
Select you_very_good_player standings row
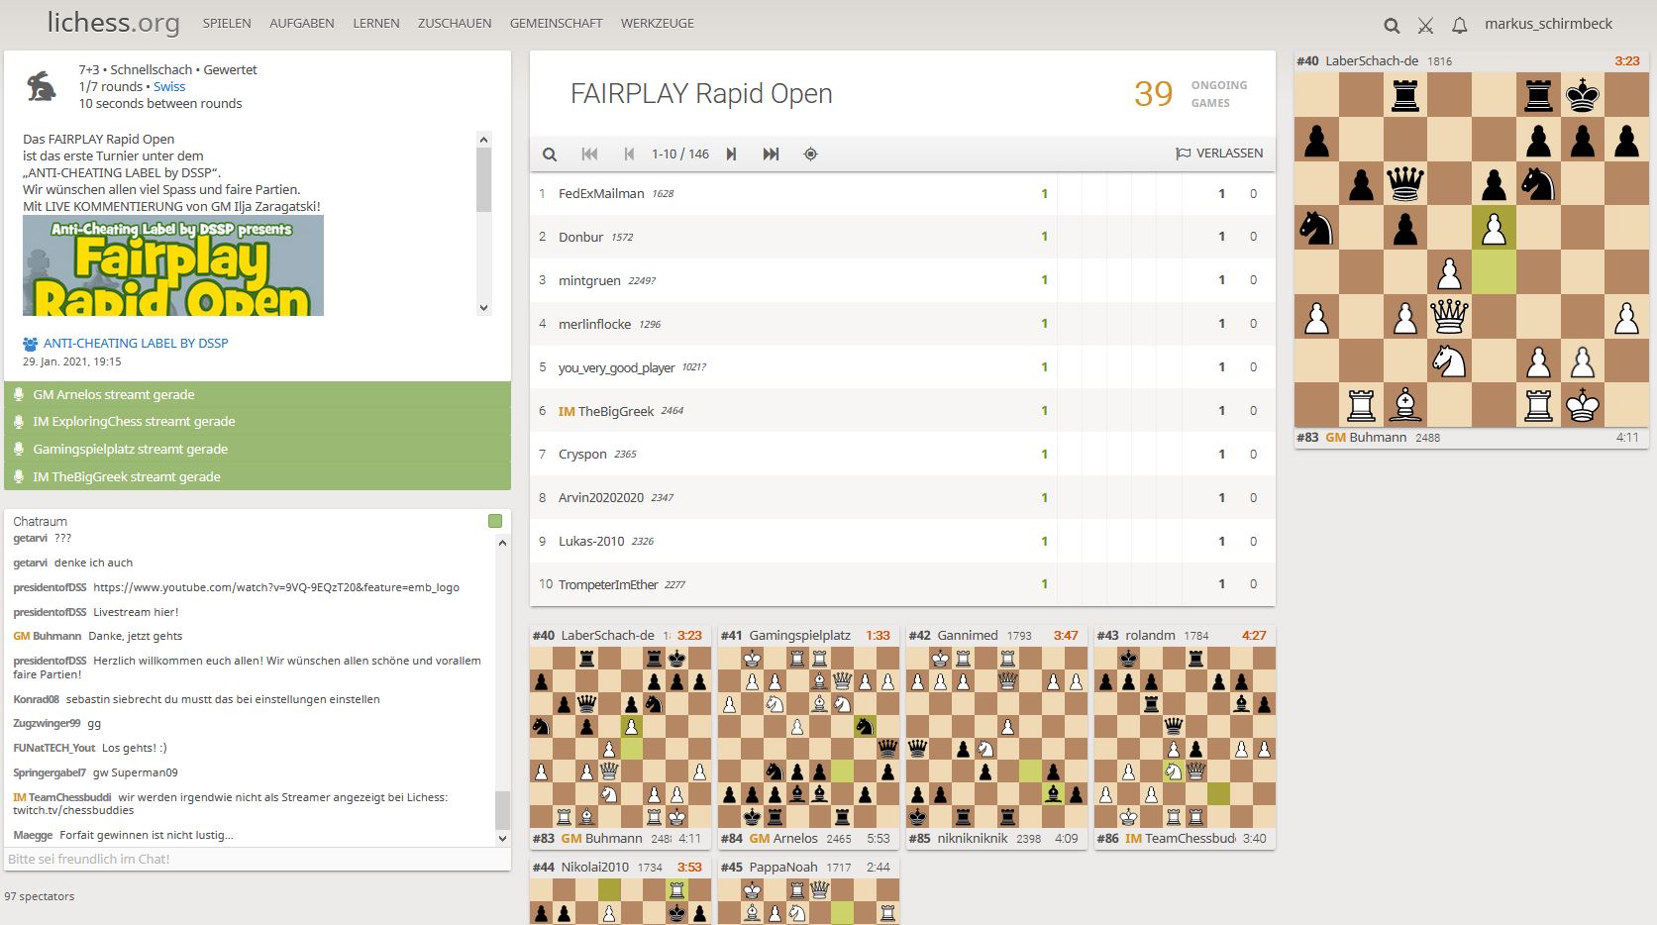902,367
